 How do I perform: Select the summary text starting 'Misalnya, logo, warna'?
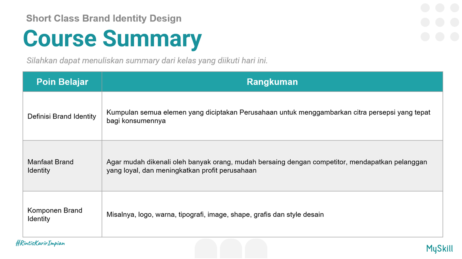215,214
